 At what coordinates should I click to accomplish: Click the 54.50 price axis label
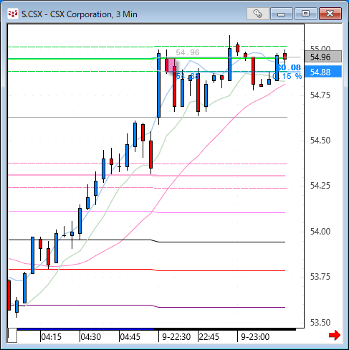point(320,141)
